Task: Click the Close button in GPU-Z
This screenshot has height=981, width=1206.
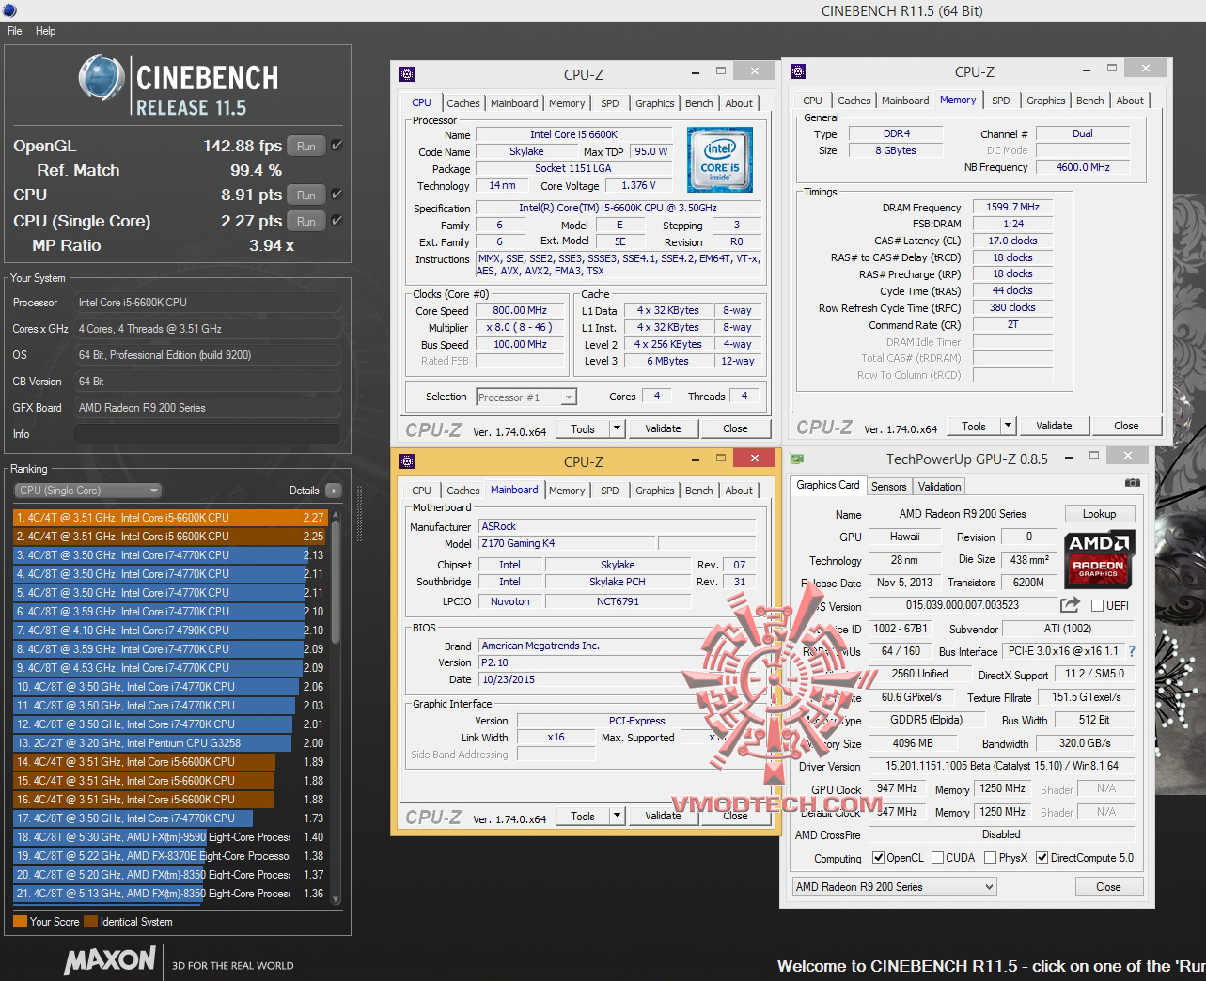Action: point(1108,887)
